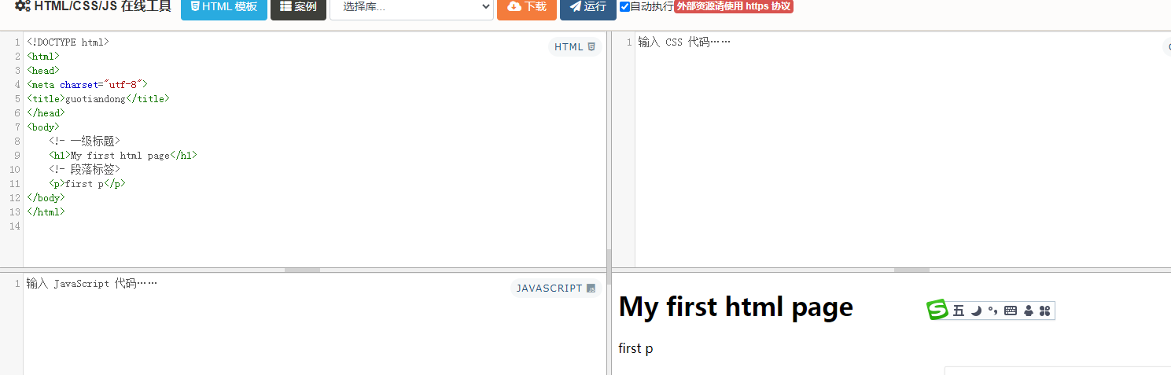Open the 案例 examples button
Screen dimensions: 1171x375
298,7
